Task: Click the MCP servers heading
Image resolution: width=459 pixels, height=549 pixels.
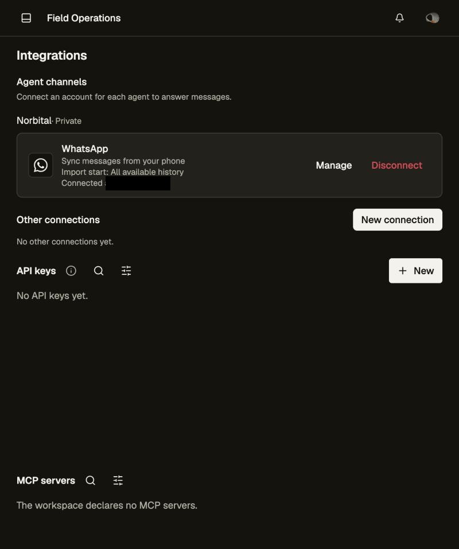Action: coord(46,480)
